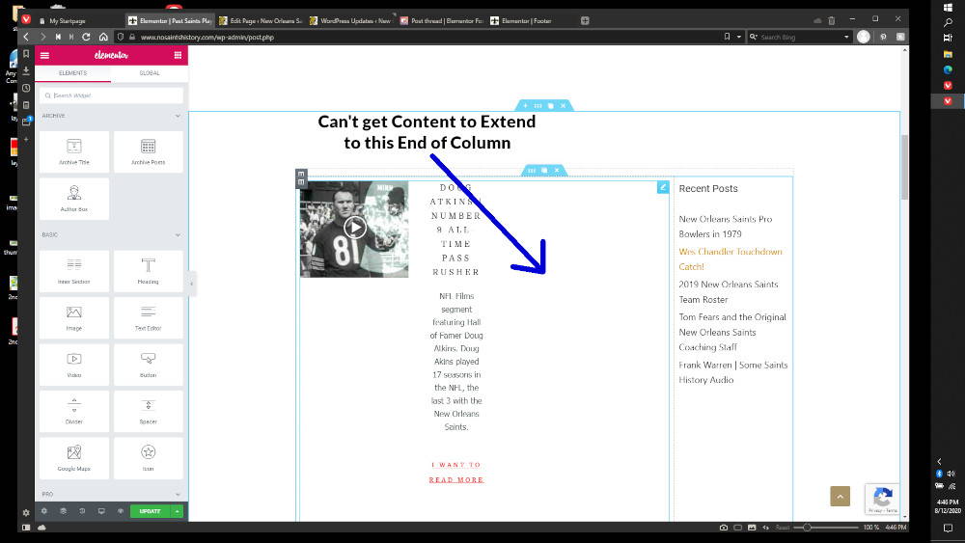
Task: Open Windows notification center icon
Action: click(x=948, y=528)
